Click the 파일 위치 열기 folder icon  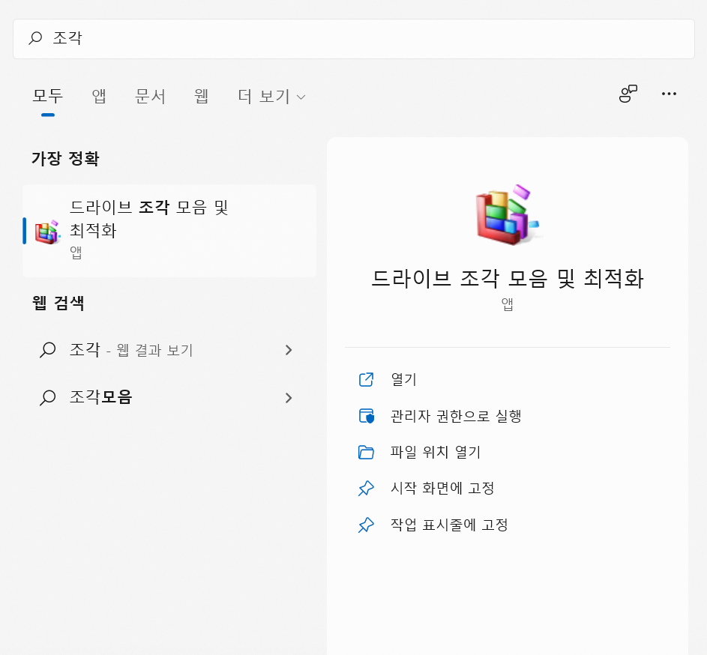(366, 452)
